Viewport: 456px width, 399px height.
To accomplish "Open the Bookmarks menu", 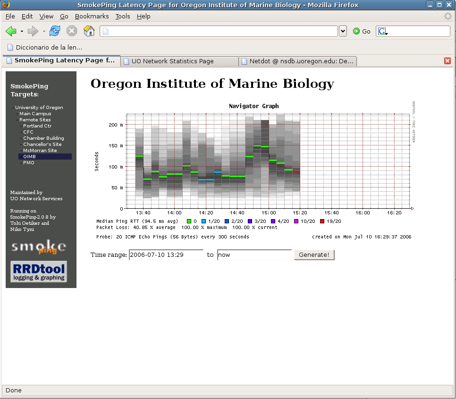I will pos(92,16).
